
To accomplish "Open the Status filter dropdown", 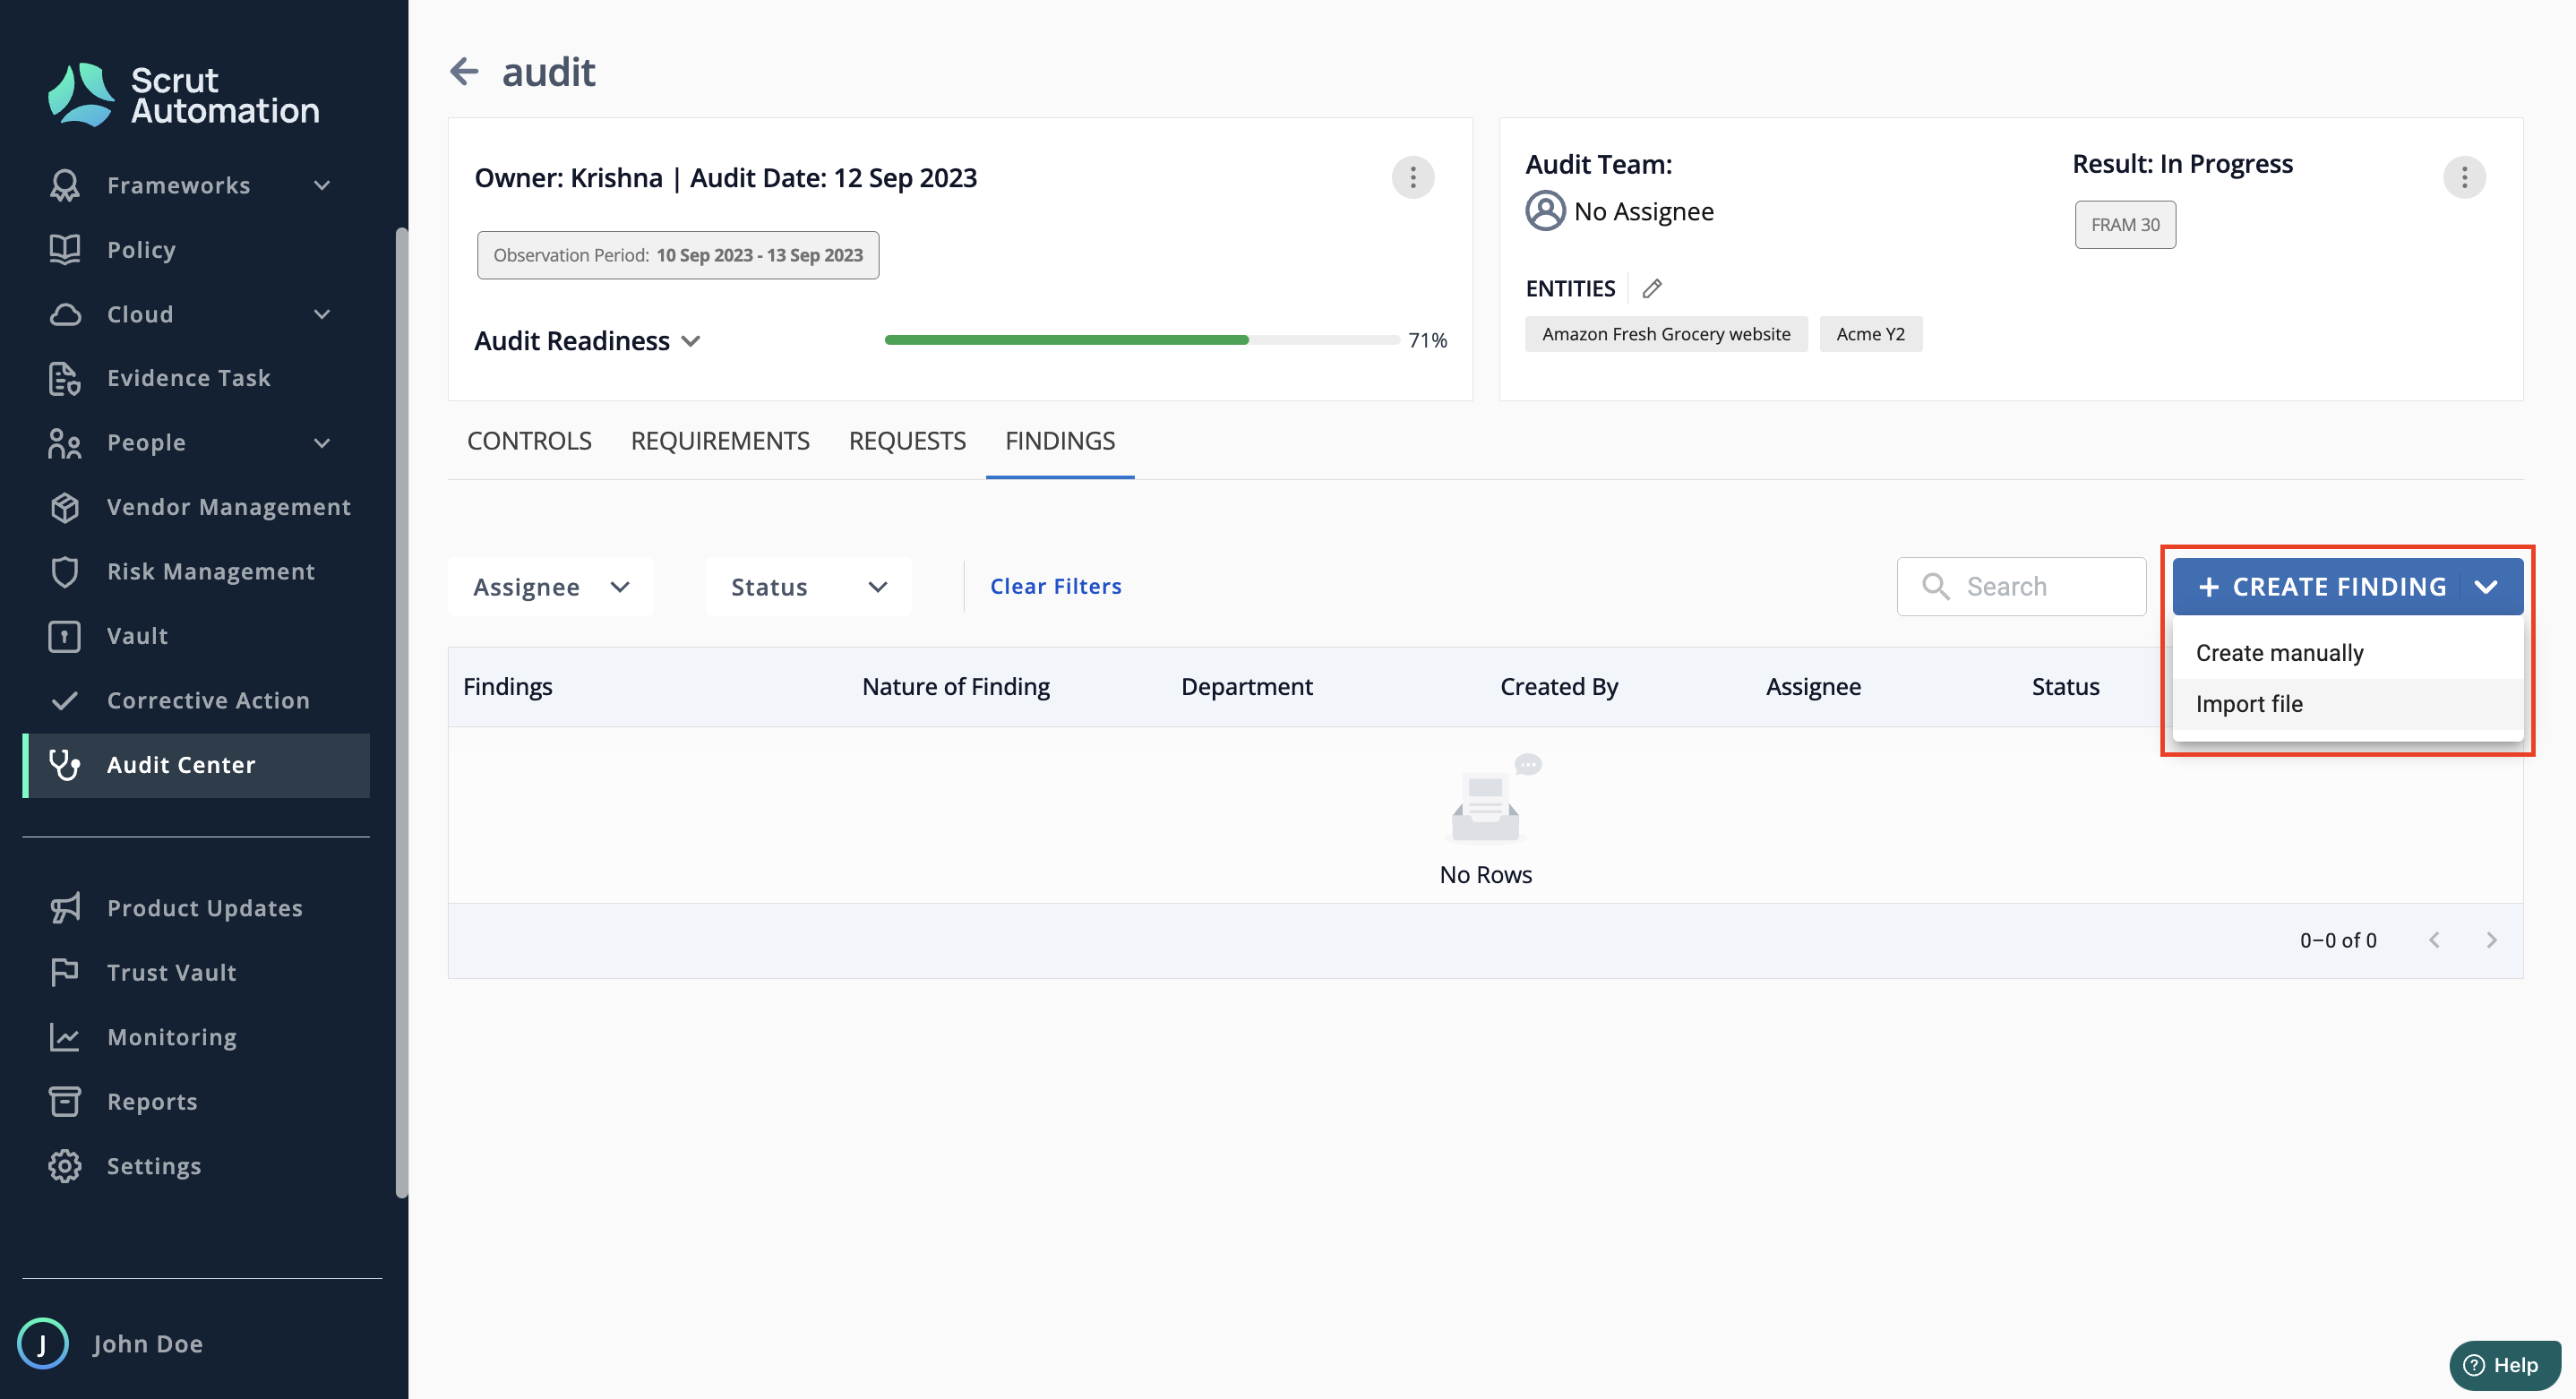I will tap(808, 587).
